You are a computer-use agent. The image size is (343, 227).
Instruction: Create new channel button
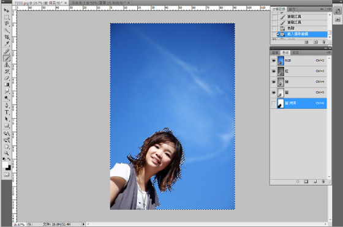[x=315, y=181]
